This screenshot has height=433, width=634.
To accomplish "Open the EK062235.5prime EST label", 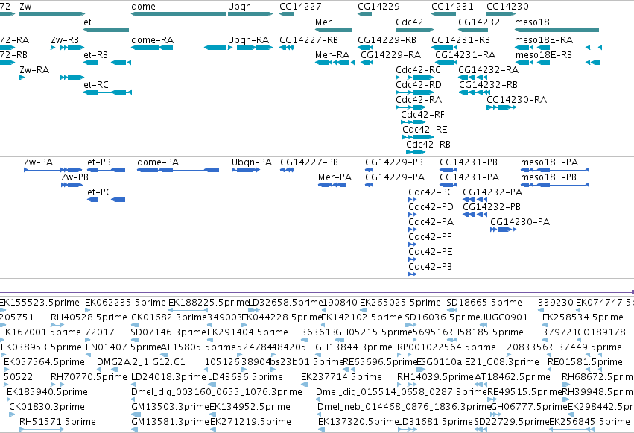I will [x=125, y=303].
